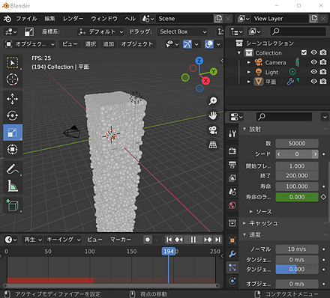
Task: Jump to the first frame
Action: (169, 240)
